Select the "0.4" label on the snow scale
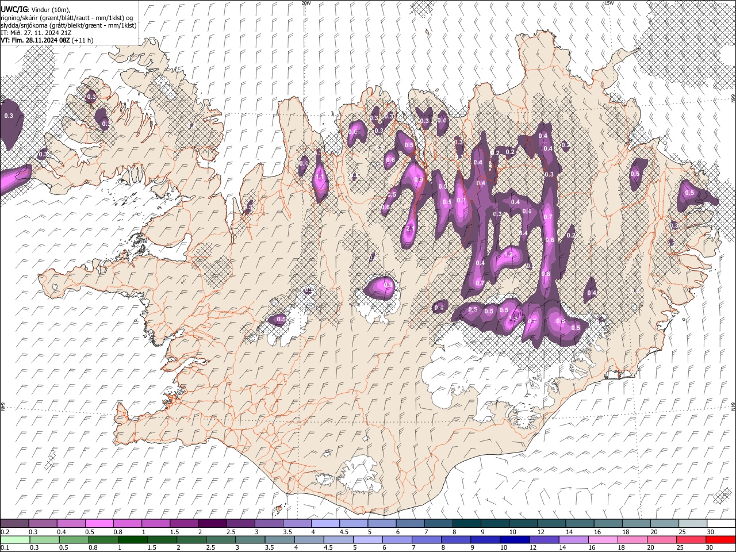Image resolution: width=736 pixels, height=552 pixels. [x=62, y=532]
